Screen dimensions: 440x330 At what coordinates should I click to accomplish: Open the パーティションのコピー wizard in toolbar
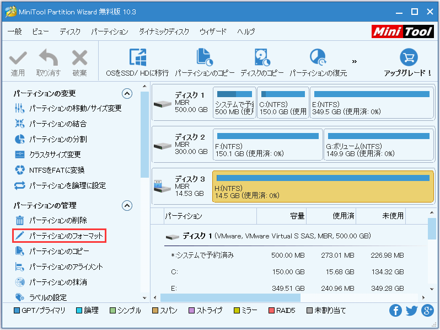205,57
